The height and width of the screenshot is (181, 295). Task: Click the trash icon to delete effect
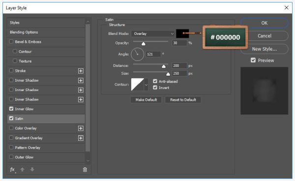click(85, 170)
